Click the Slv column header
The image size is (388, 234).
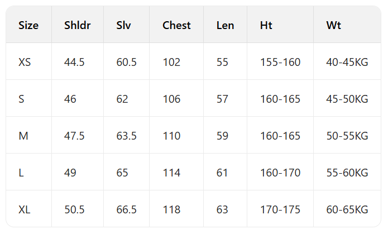[123, 25]
